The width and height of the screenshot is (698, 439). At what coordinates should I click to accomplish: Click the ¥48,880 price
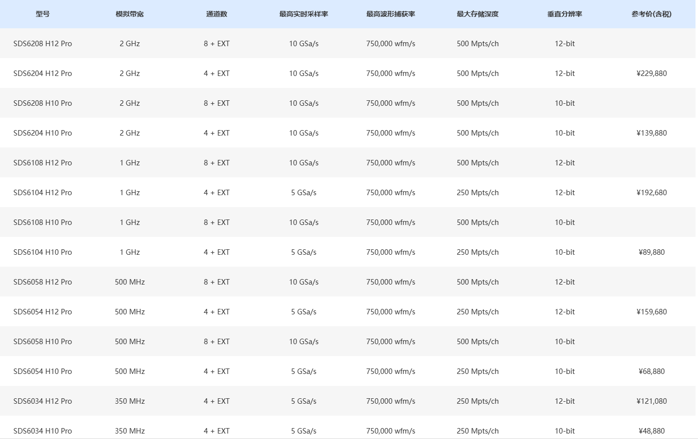(x=652, y=431)
